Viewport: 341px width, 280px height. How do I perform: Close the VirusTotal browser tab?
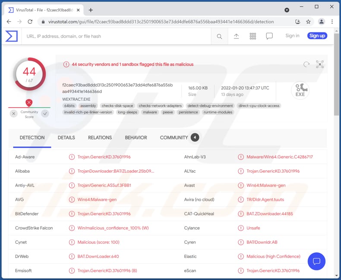pos(78,10)
